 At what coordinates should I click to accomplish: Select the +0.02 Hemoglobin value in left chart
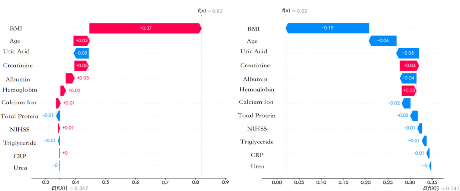coord(74,91)
